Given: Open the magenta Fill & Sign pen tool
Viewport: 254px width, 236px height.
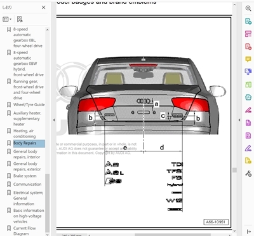Looking at the screenshot, I should click(248, 110).
